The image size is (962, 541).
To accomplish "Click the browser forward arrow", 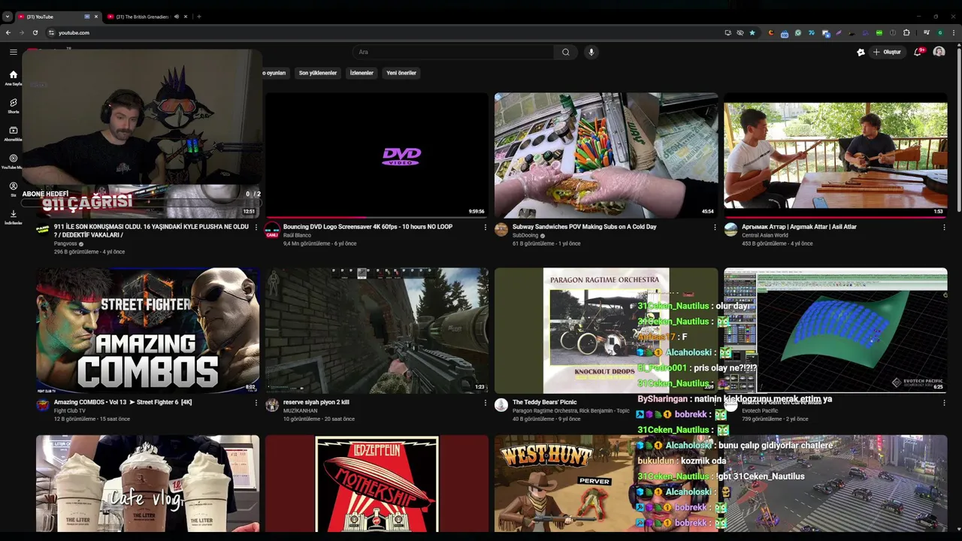I will pos(21,32).
